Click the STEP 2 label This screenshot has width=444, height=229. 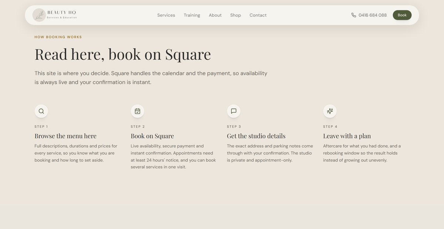pyautogui.click(x=138, y=127)
